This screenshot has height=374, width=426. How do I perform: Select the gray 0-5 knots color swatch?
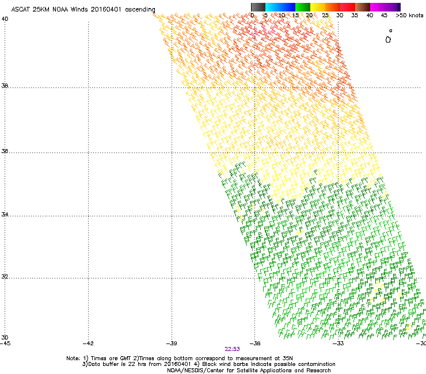coord(258,7)
